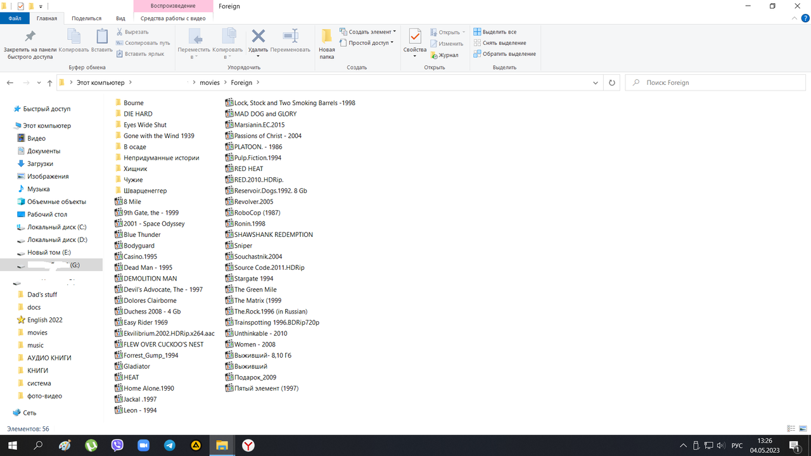The width and height of the screenshot is (811, 456).
Task: Select Downloads (Загрузки) in sidebar
Action: (40, 163)
